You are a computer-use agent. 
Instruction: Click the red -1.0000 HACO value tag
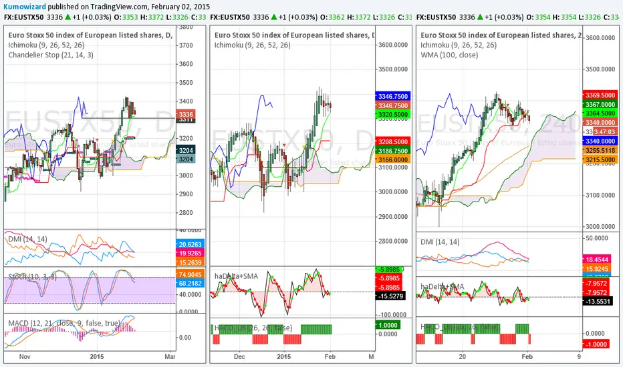(x=596, y=344)
